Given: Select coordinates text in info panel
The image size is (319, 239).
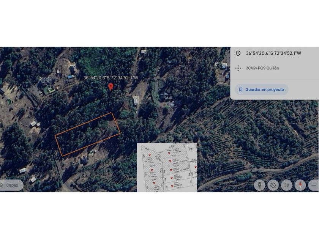Looking at the screenshot, I should point(273,53).
